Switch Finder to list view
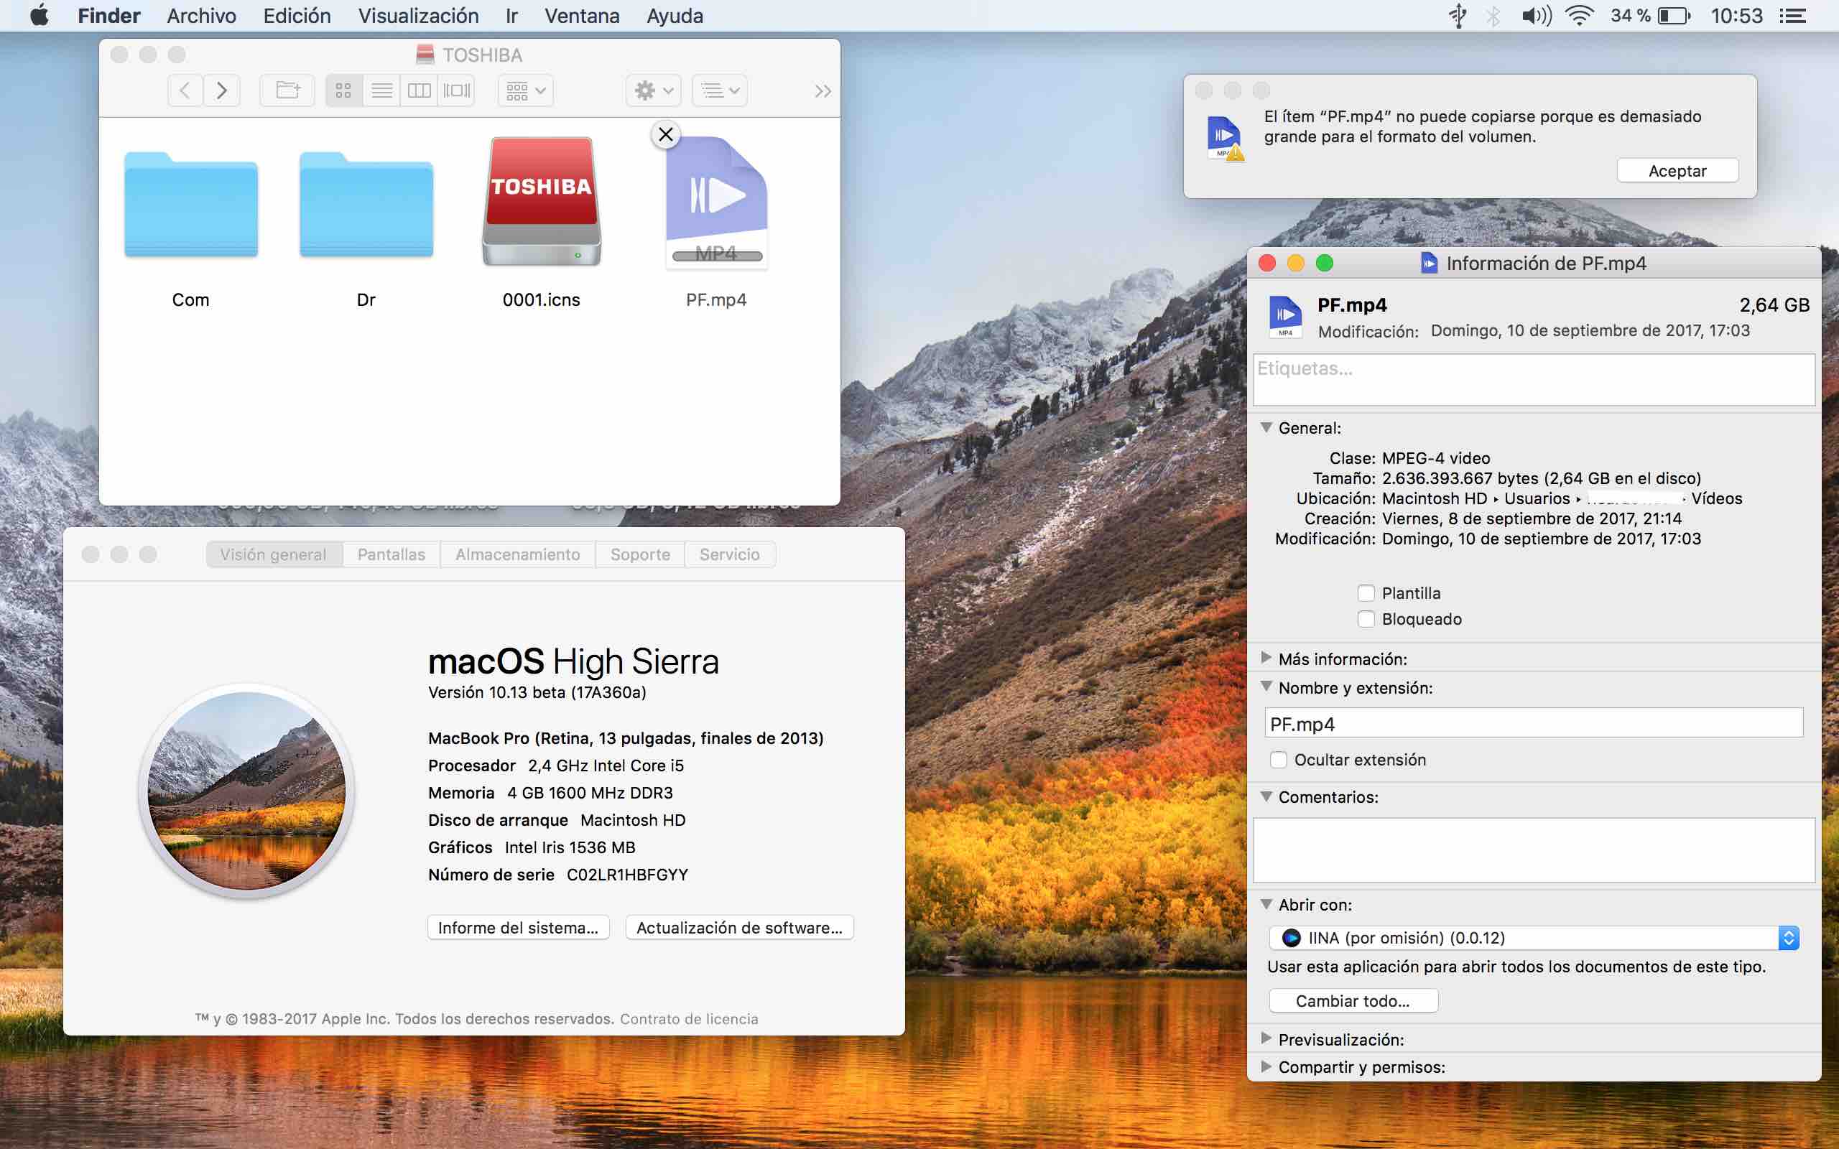1839x1149 pixels. pos(381,91)
